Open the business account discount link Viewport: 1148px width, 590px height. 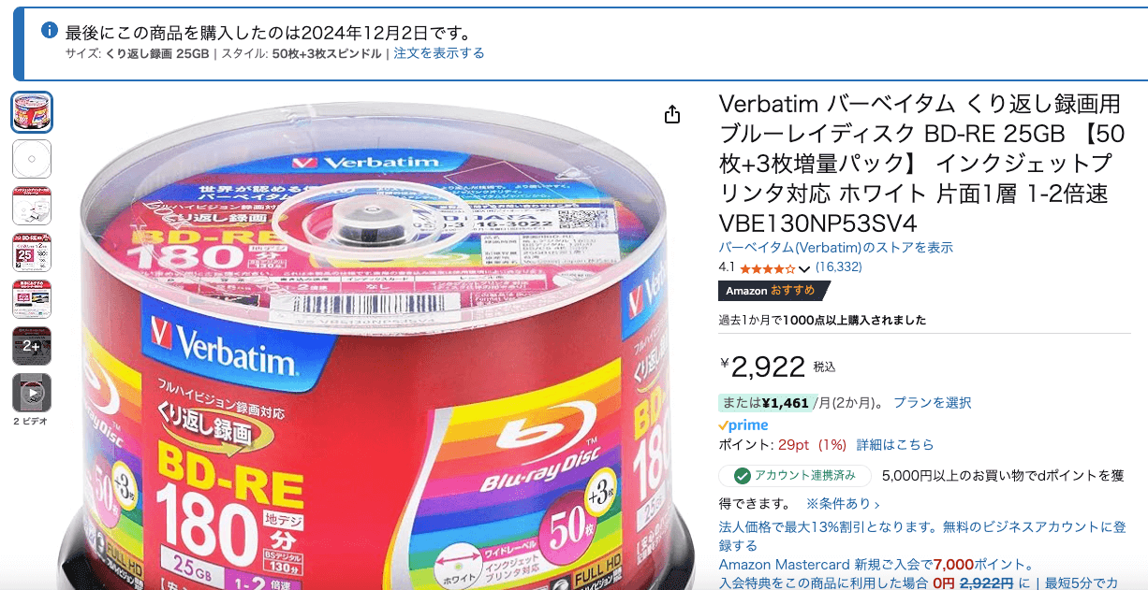922,536
